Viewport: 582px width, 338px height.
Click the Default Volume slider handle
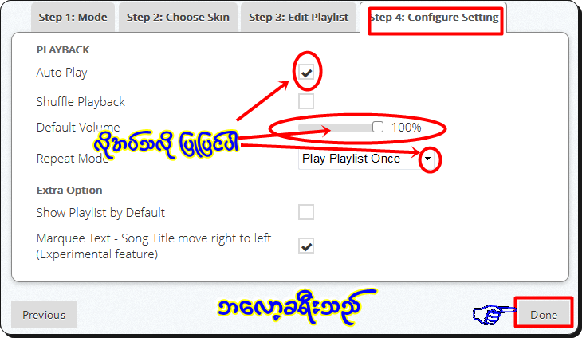pos(378,127)
